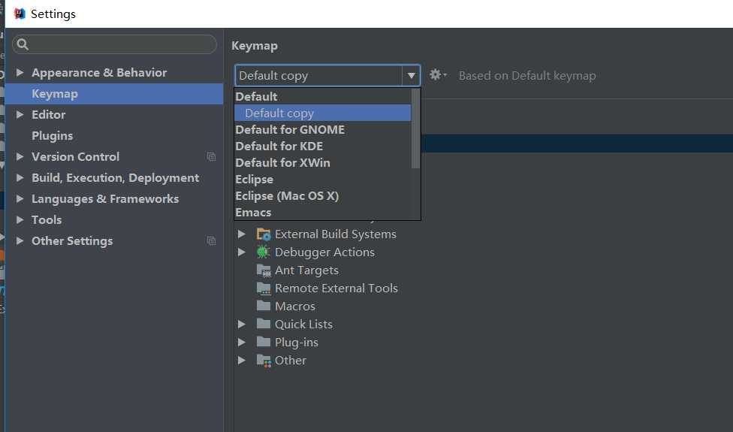Click the keymap dropdown arrow
Screen dimensions: 733x432
(411, 75)
